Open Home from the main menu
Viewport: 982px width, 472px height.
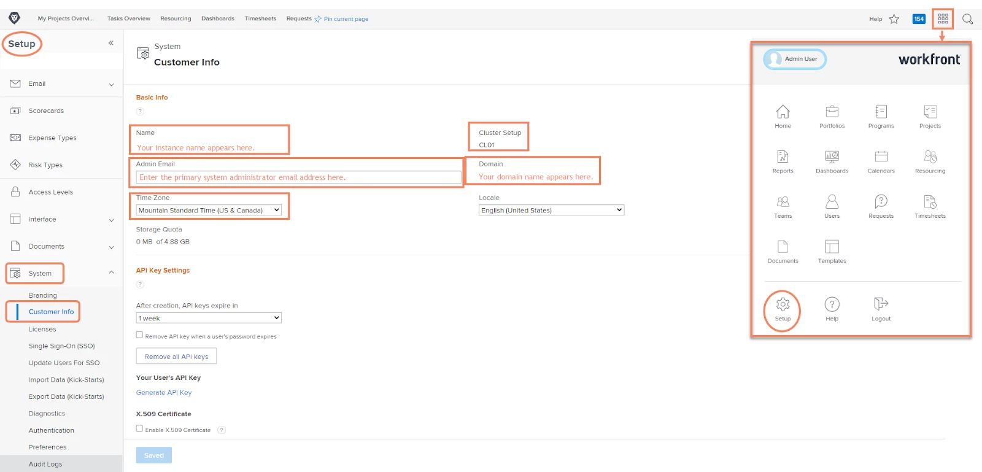pyautogui.click(x=783, y=117)
